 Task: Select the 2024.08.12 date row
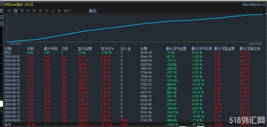[x=12, y=116]
